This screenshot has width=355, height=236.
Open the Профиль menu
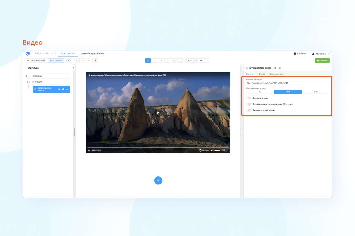320,54
